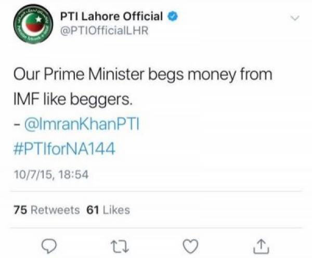Like the tweet with the heart icon

[191, 246]
